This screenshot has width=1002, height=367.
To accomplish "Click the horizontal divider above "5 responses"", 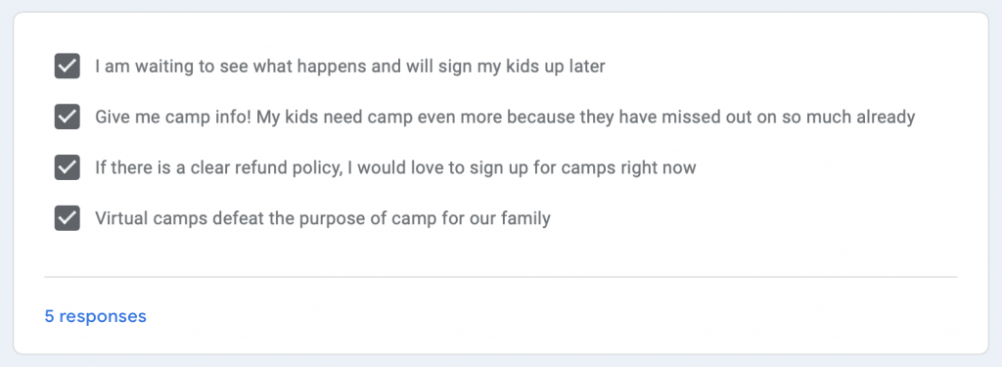I will 501,277.
